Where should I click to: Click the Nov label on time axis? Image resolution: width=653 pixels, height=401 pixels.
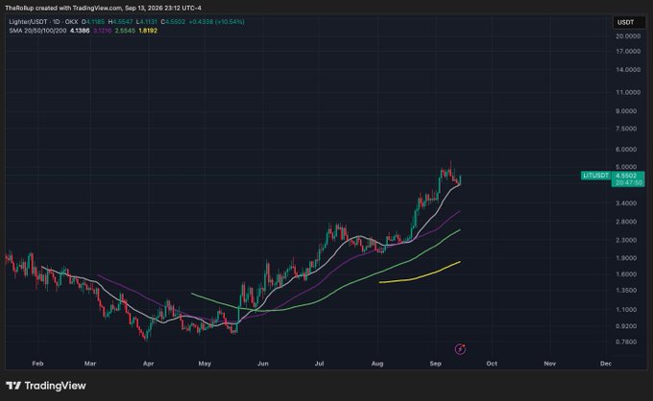[x=549, y=364]
